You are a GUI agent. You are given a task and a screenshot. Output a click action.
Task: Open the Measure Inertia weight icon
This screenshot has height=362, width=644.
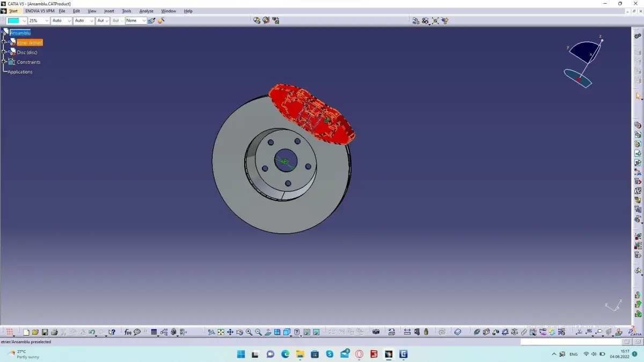click(x=426, y=332)
